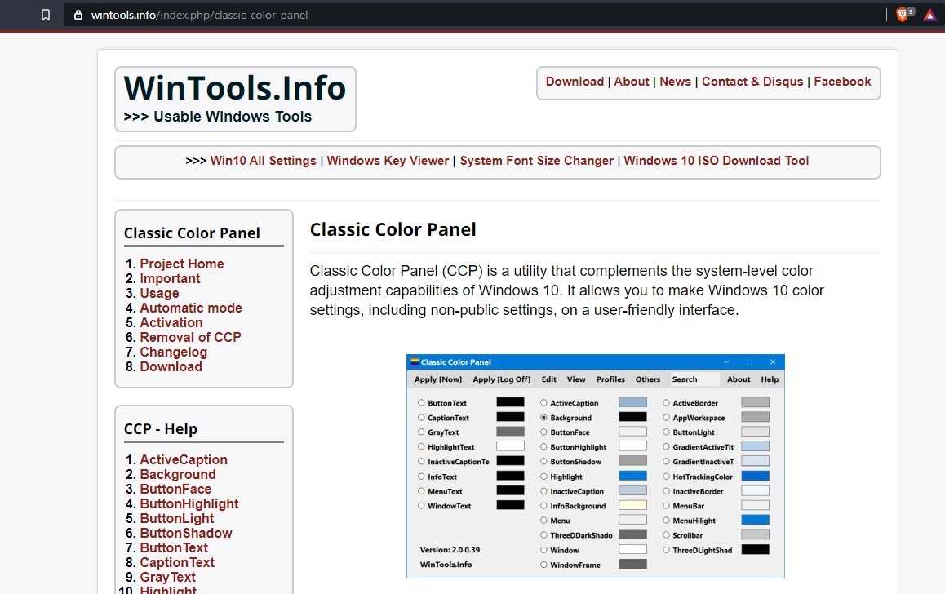
Task: Click the browser bookmark icon
Action: tap(46, 15)
